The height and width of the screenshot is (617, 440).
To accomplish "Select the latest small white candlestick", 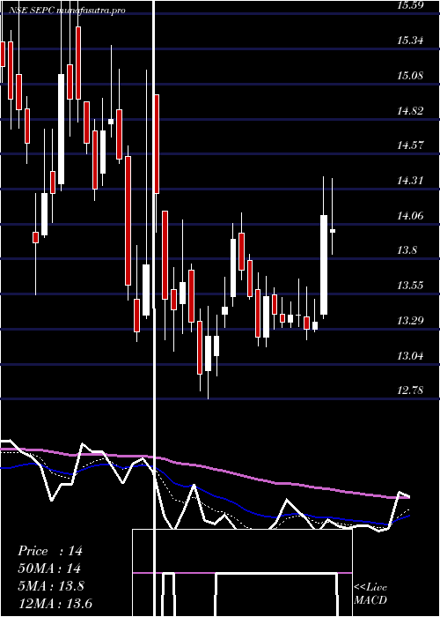I will click(x=333, y=231).
